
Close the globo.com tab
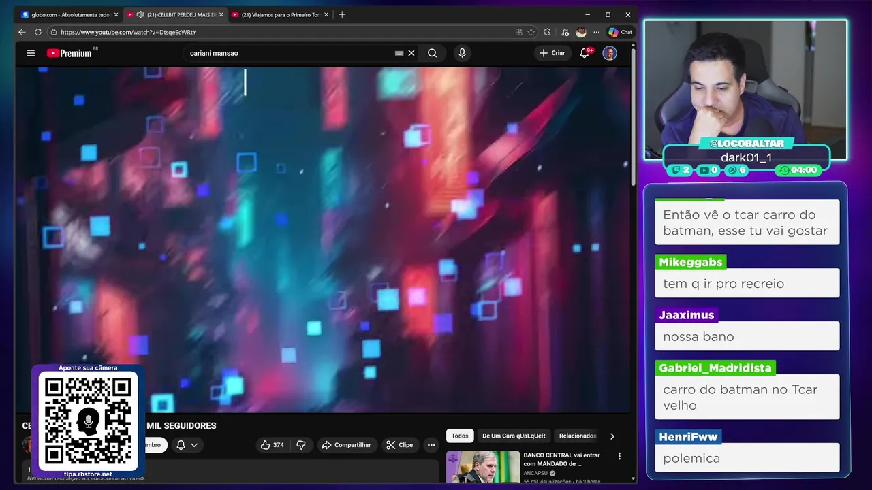pos(116,14)
